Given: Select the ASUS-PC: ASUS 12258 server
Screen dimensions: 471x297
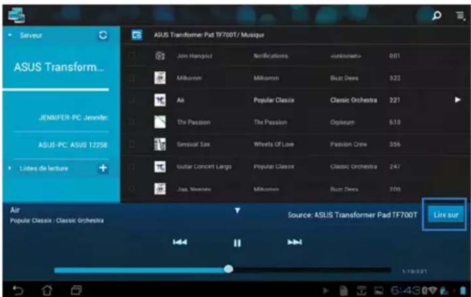Looking at the screenshot, I should 74,145.
